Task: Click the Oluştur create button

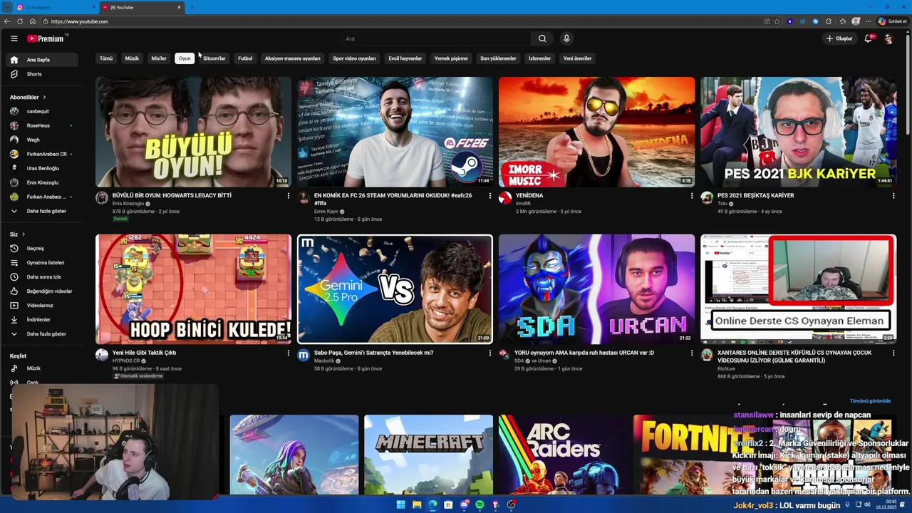Action: coord(839,38)
